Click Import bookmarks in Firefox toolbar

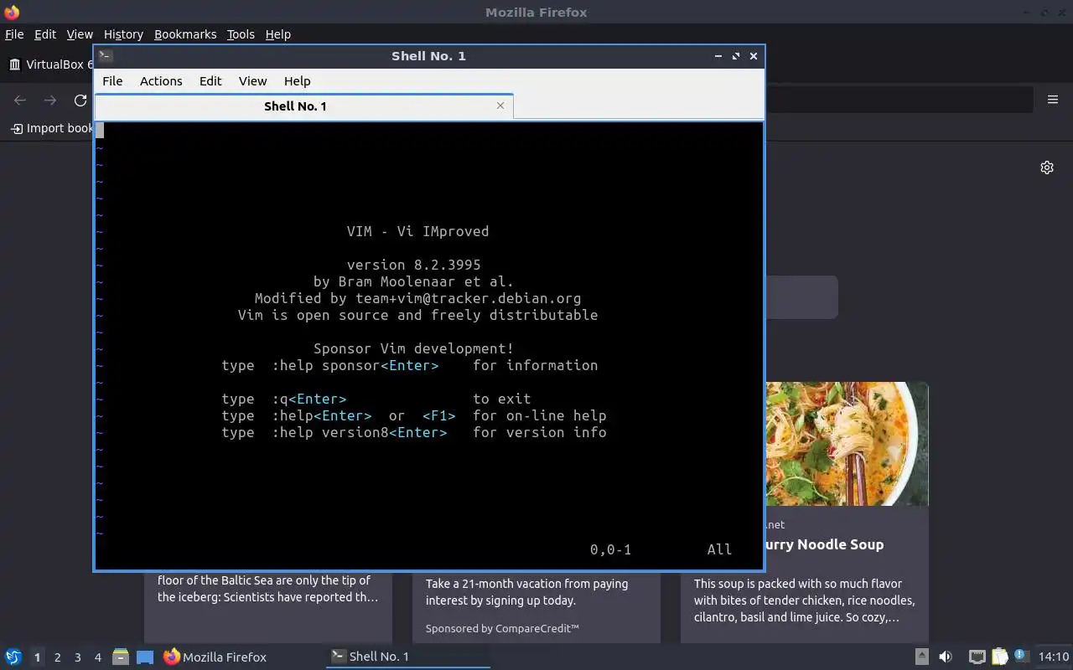tap(51, 128)
